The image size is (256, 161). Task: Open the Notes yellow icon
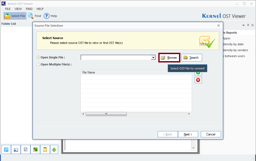[45, 149]
